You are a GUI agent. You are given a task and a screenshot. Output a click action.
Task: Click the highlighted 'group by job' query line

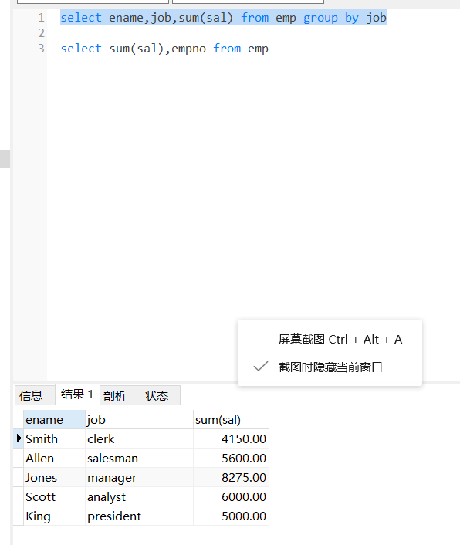pyautogui.click(x=223, y=18)
